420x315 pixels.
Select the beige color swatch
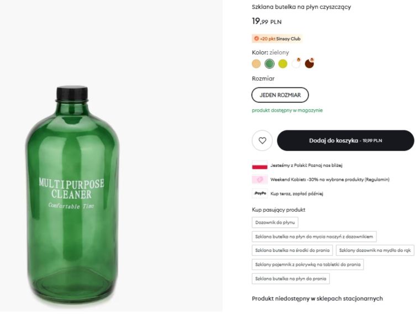point(256,64)
